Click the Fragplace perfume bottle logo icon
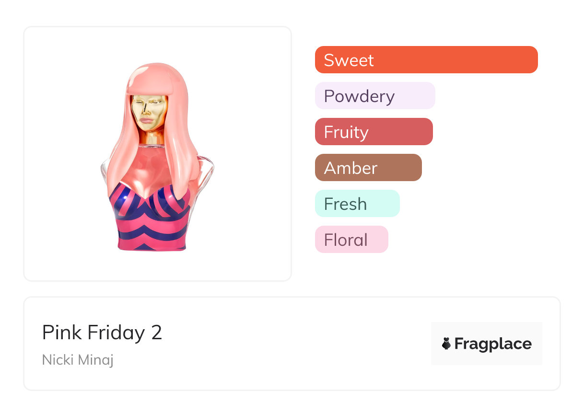This screenshot has height=414, width=584. click(x=446, y=344)
